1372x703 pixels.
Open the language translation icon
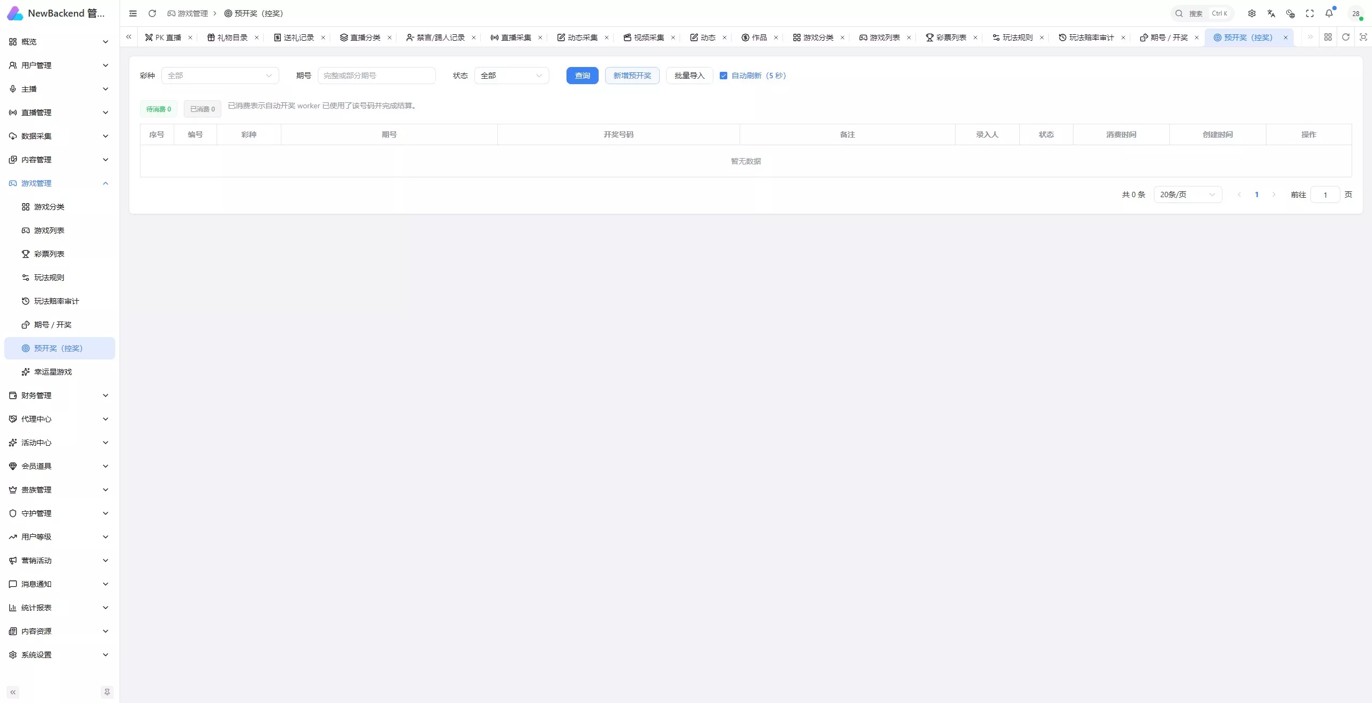tap(1271, 13)
